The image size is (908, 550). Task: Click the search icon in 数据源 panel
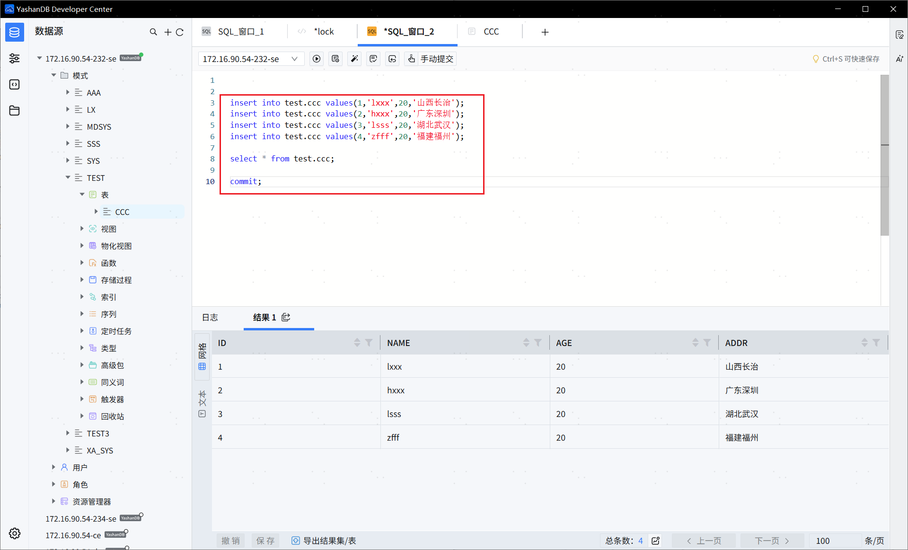[153, 32]
